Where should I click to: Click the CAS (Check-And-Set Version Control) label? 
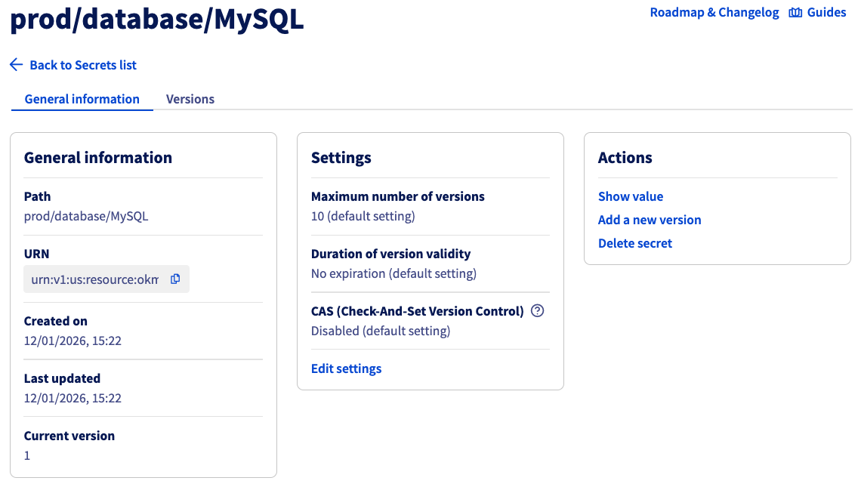[x=418, y=311]
